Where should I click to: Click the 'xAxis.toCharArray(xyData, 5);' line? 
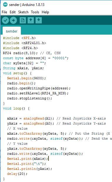click(37, 133)
